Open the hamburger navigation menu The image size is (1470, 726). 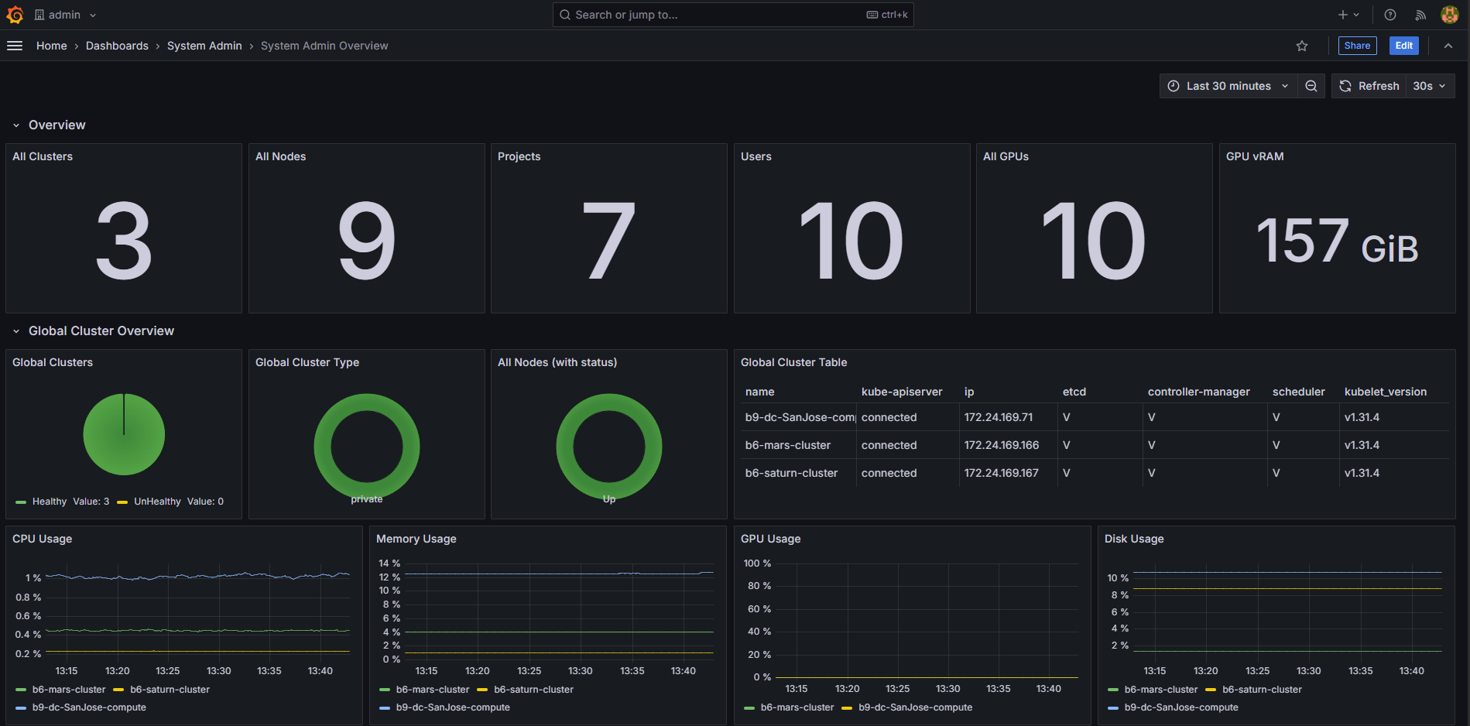coord(15,46)
